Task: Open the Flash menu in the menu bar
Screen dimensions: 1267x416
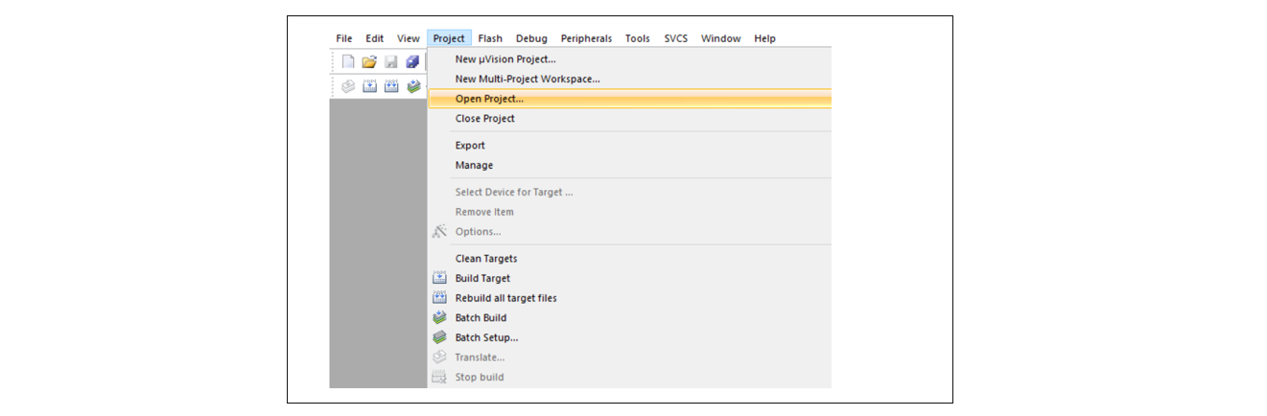Action: (490, 38)
